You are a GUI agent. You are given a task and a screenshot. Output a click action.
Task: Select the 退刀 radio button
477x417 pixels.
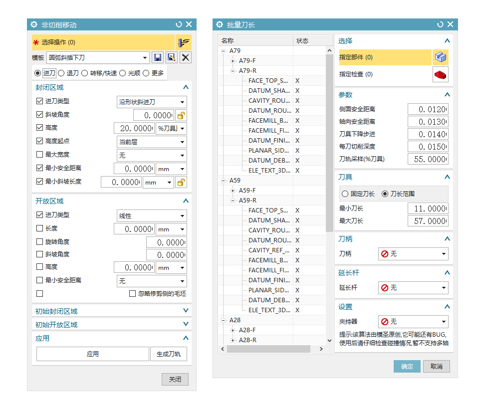[x=61, y=73]
